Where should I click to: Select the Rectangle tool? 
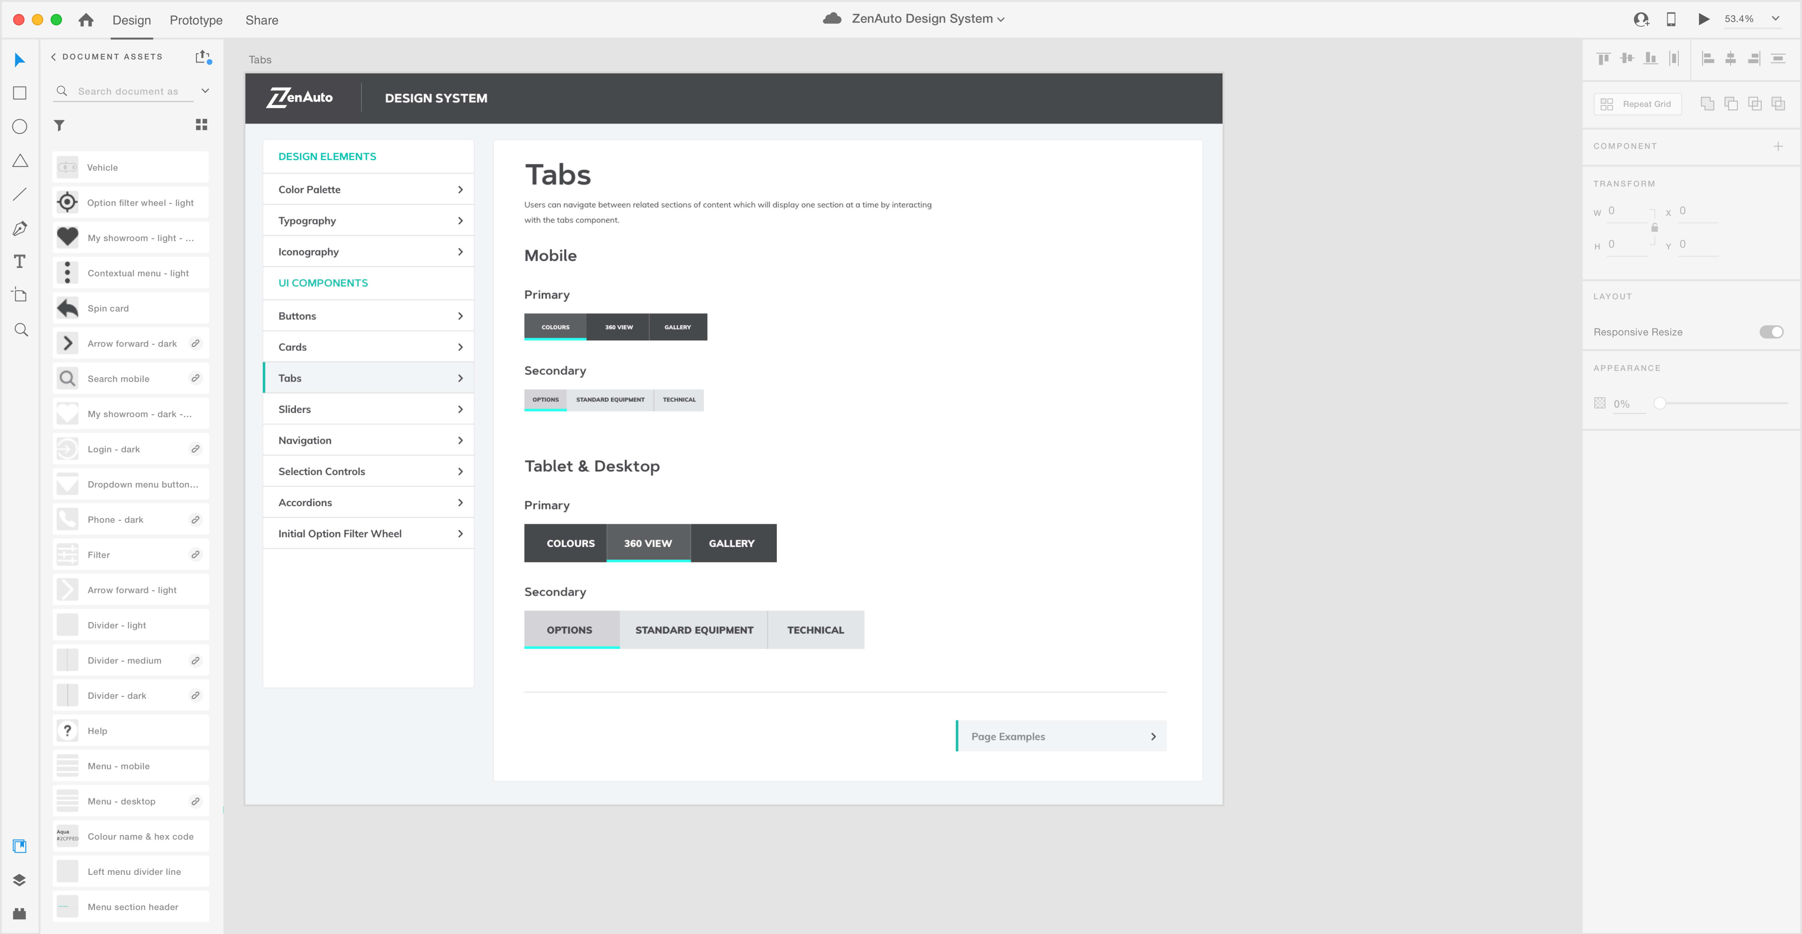(x=19, y=93)
